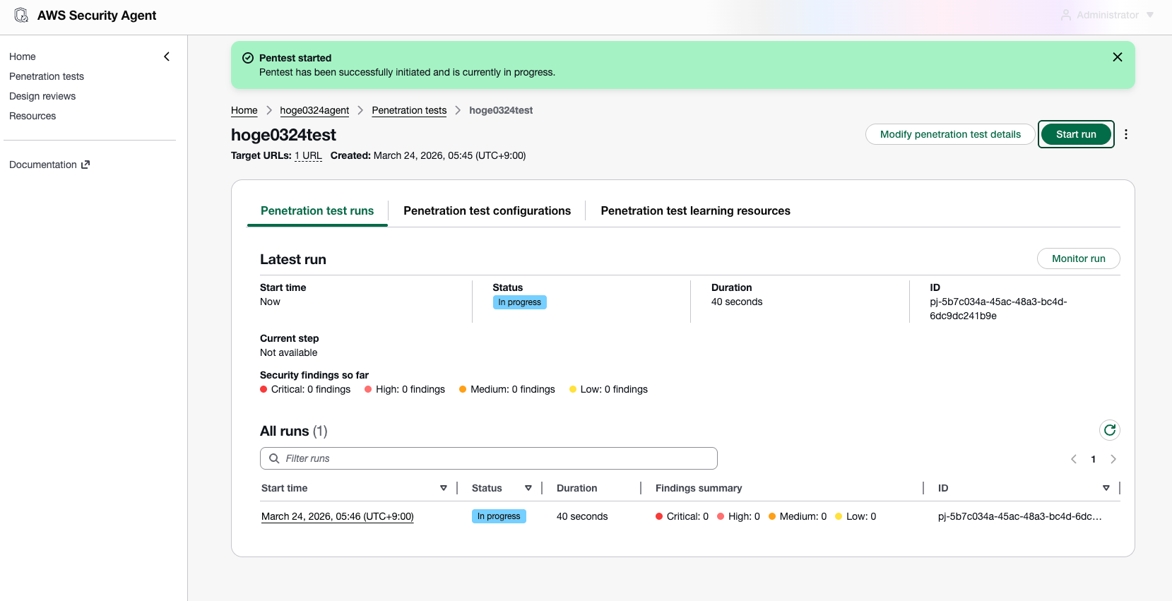The width and height of the screenshot is (1172, 601).
Task: Dismiss the Pentest started notification
Action: tap(1117, 57)
